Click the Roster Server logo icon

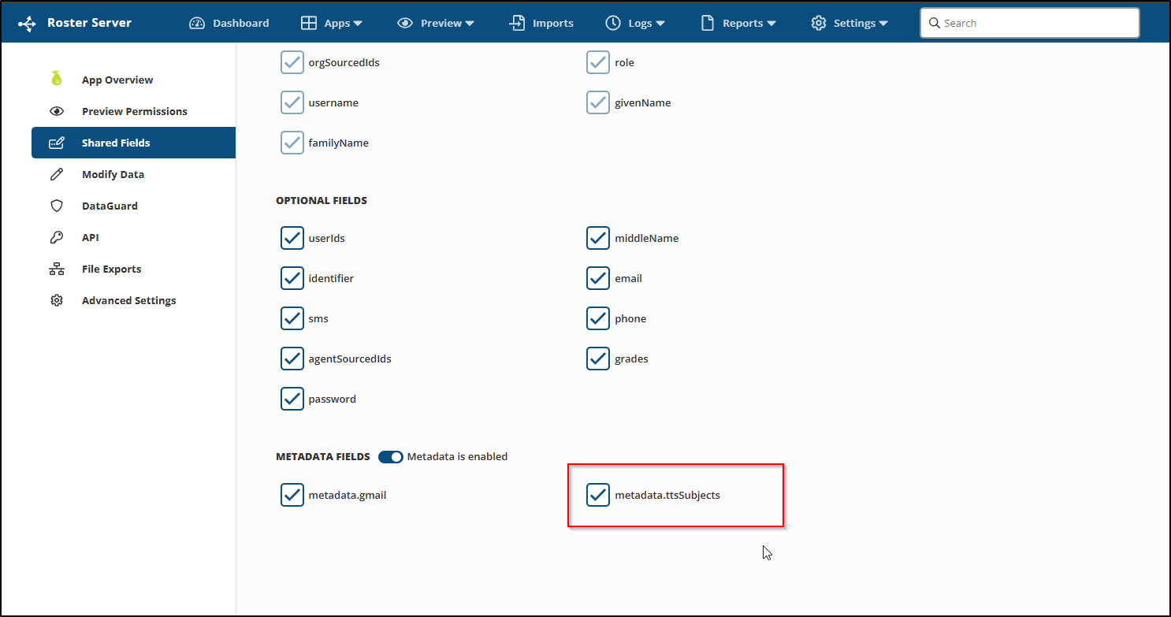click(x=27, y=24)
